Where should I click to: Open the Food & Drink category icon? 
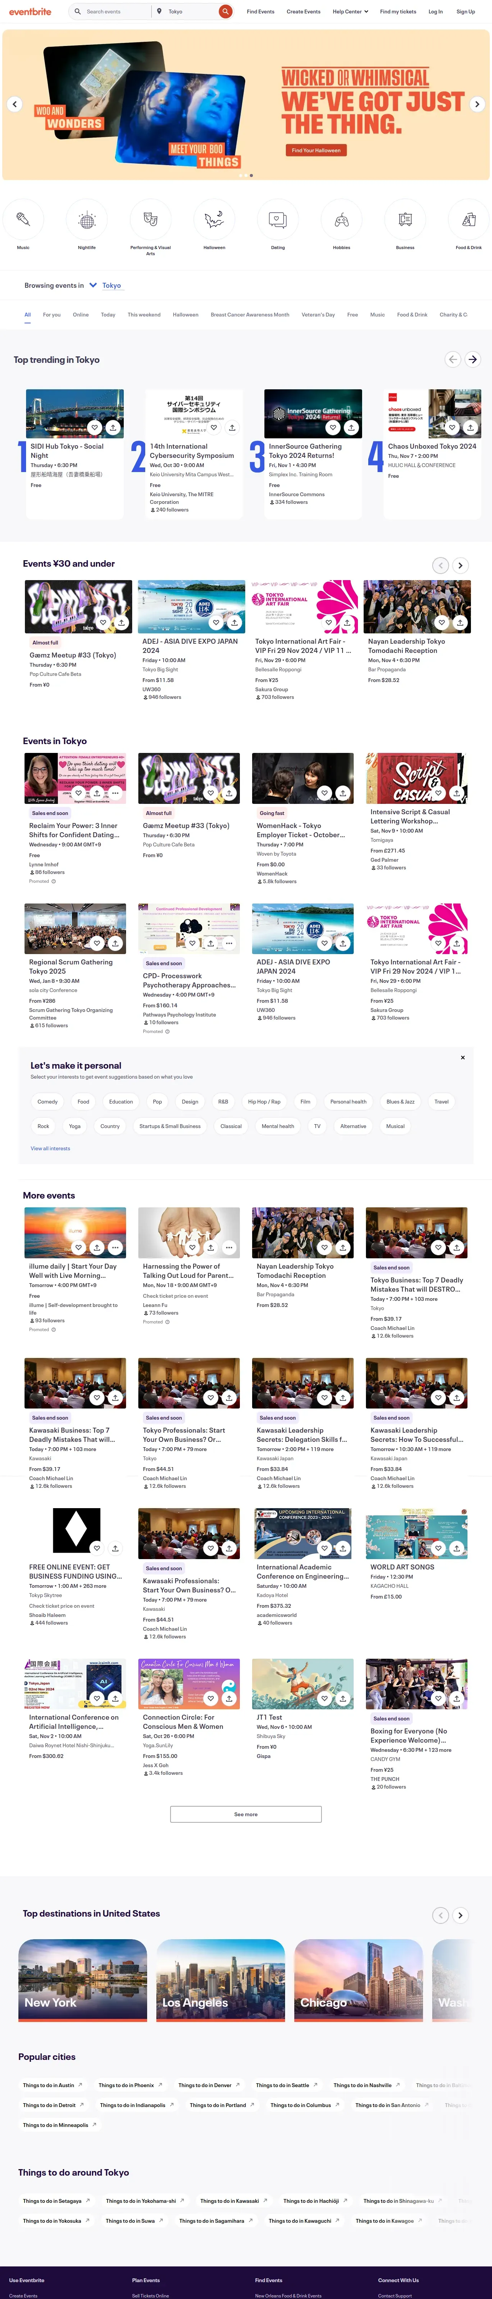point(469,219)
